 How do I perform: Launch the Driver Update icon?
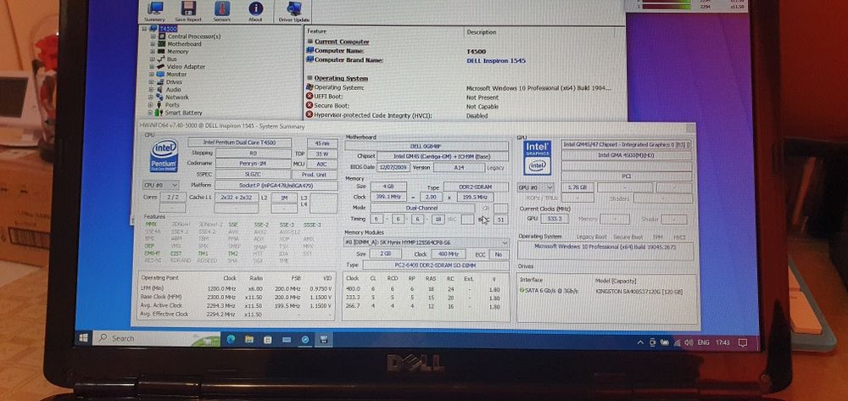pos(293,9)
